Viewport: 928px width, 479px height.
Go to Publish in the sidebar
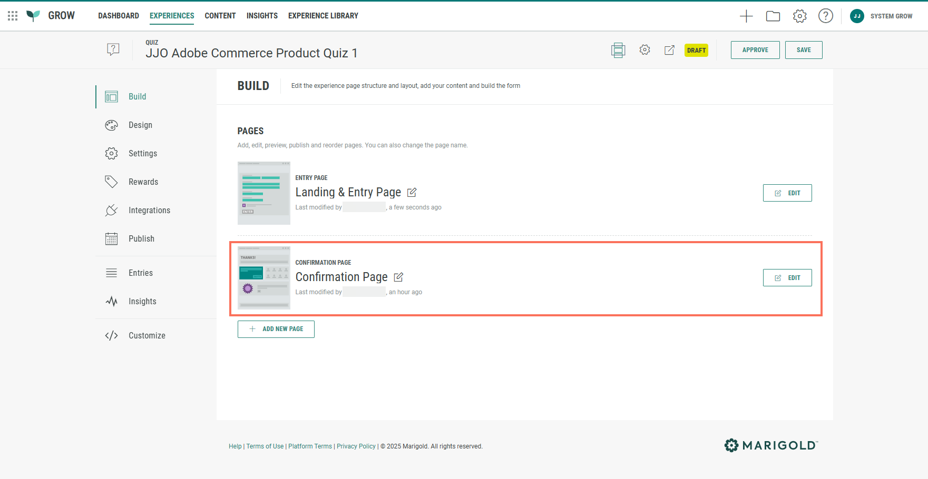(x=141, y=239)
